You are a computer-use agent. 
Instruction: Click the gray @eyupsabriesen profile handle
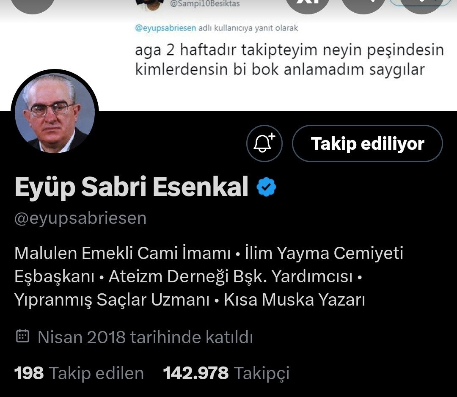80,218
